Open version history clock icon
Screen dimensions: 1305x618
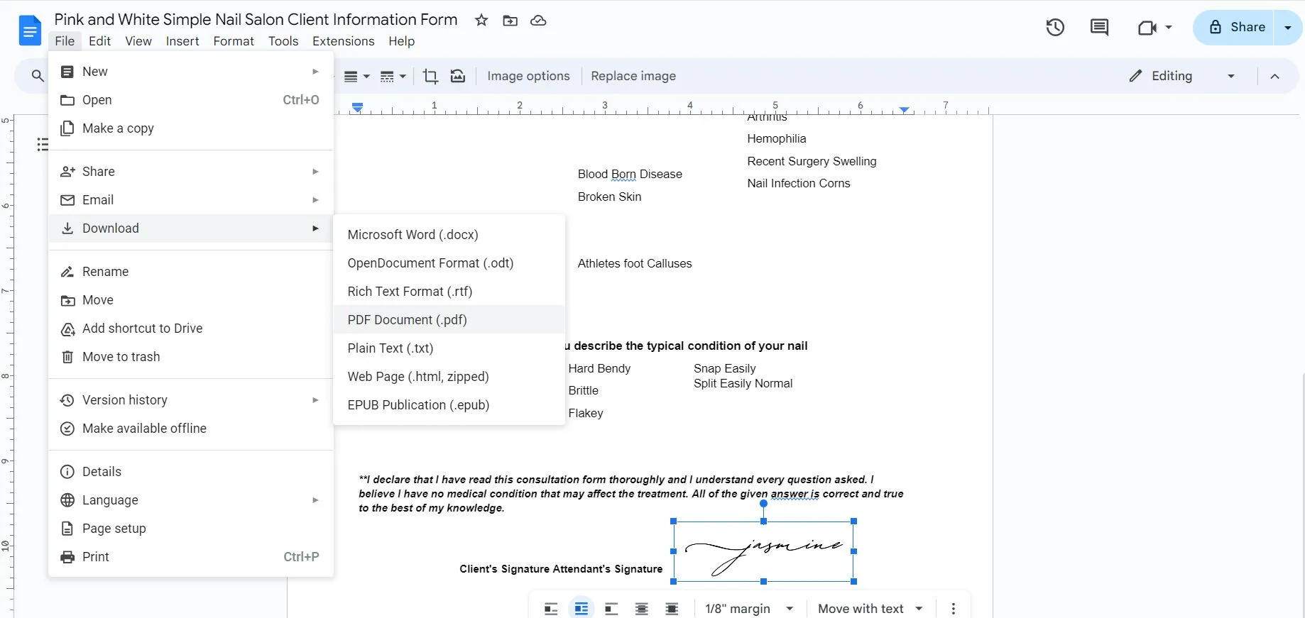pyautogui.click(x=1055, y=28)
